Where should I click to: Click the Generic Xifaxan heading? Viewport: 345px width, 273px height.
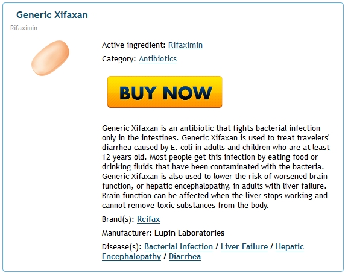tap(52, 15)
